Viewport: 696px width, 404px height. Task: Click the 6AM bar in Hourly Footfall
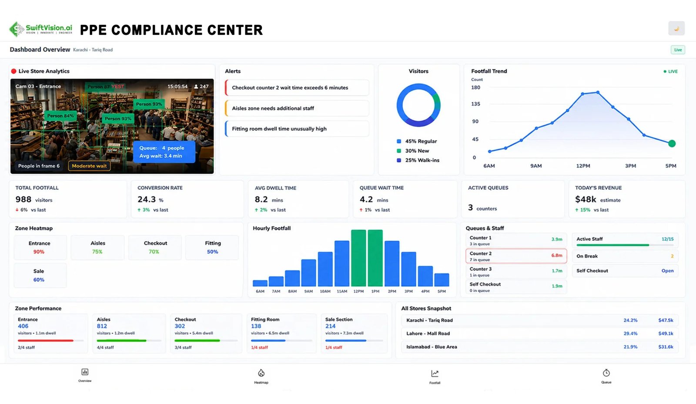tap(260, 283)
